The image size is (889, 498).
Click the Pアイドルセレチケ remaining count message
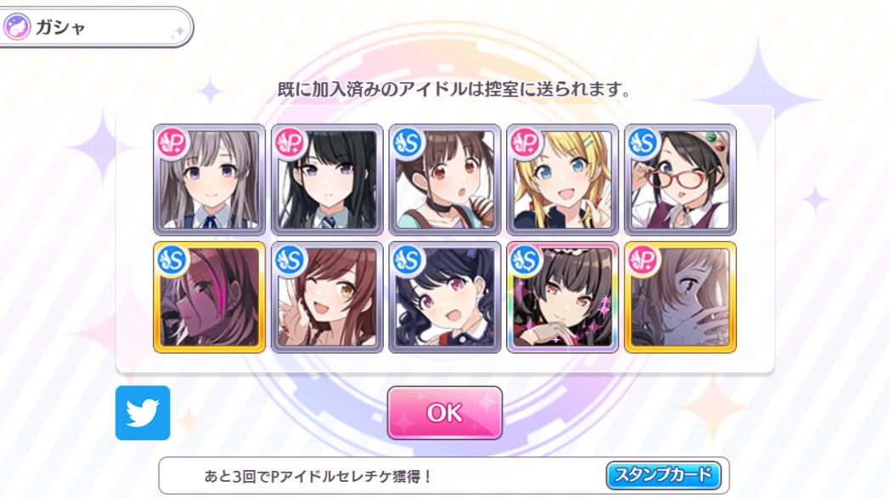point(318,476)
